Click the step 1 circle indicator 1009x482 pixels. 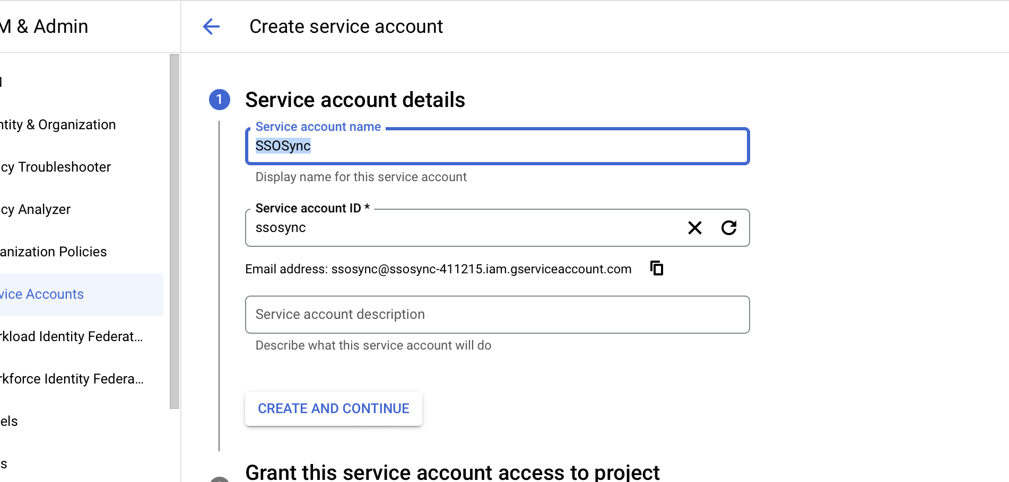click(x=219, y=100)
